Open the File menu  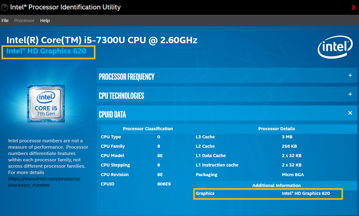5,21
